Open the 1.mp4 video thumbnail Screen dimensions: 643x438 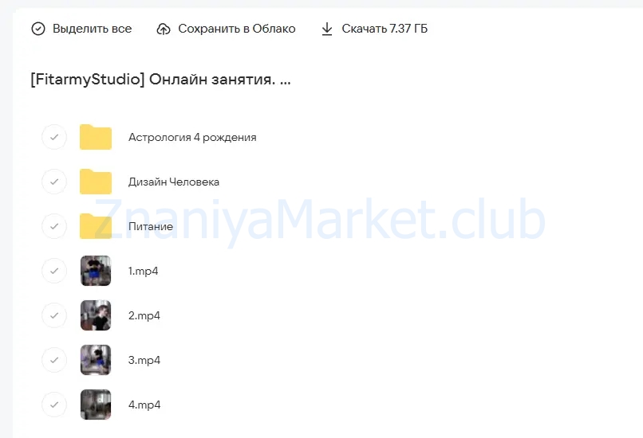pyautogui.click(x=96, y=271)
